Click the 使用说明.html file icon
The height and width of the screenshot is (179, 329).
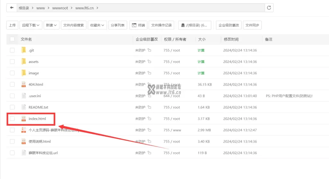point(23,141)
